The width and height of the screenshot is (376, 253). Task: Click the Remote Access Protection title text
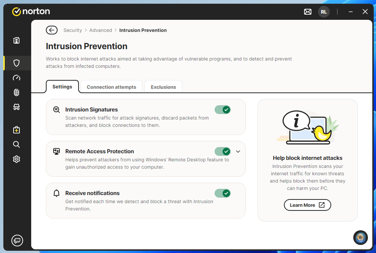(x=100, y=151)
